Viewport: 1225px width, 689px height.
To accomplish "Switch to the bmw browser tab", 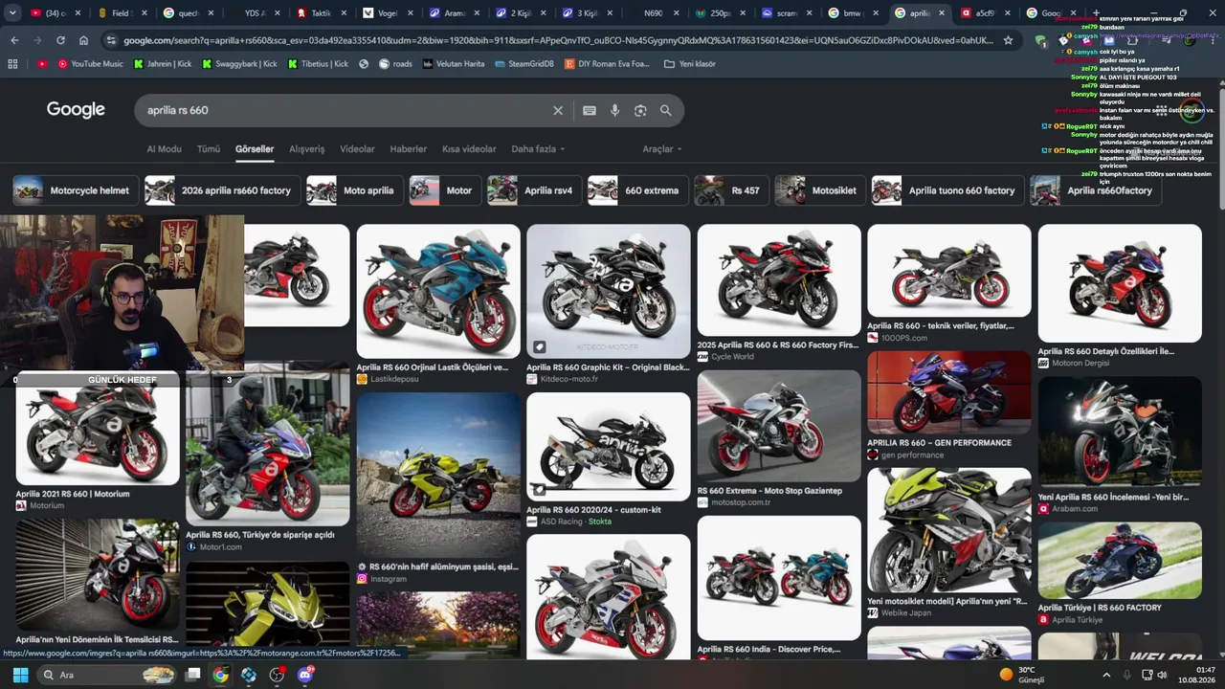I will (x=852, y=13).
